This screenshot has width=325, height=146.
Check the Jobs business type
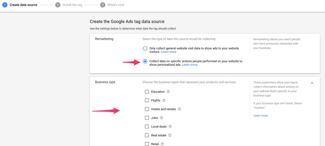pyautogui.click(x=147, y=118)
